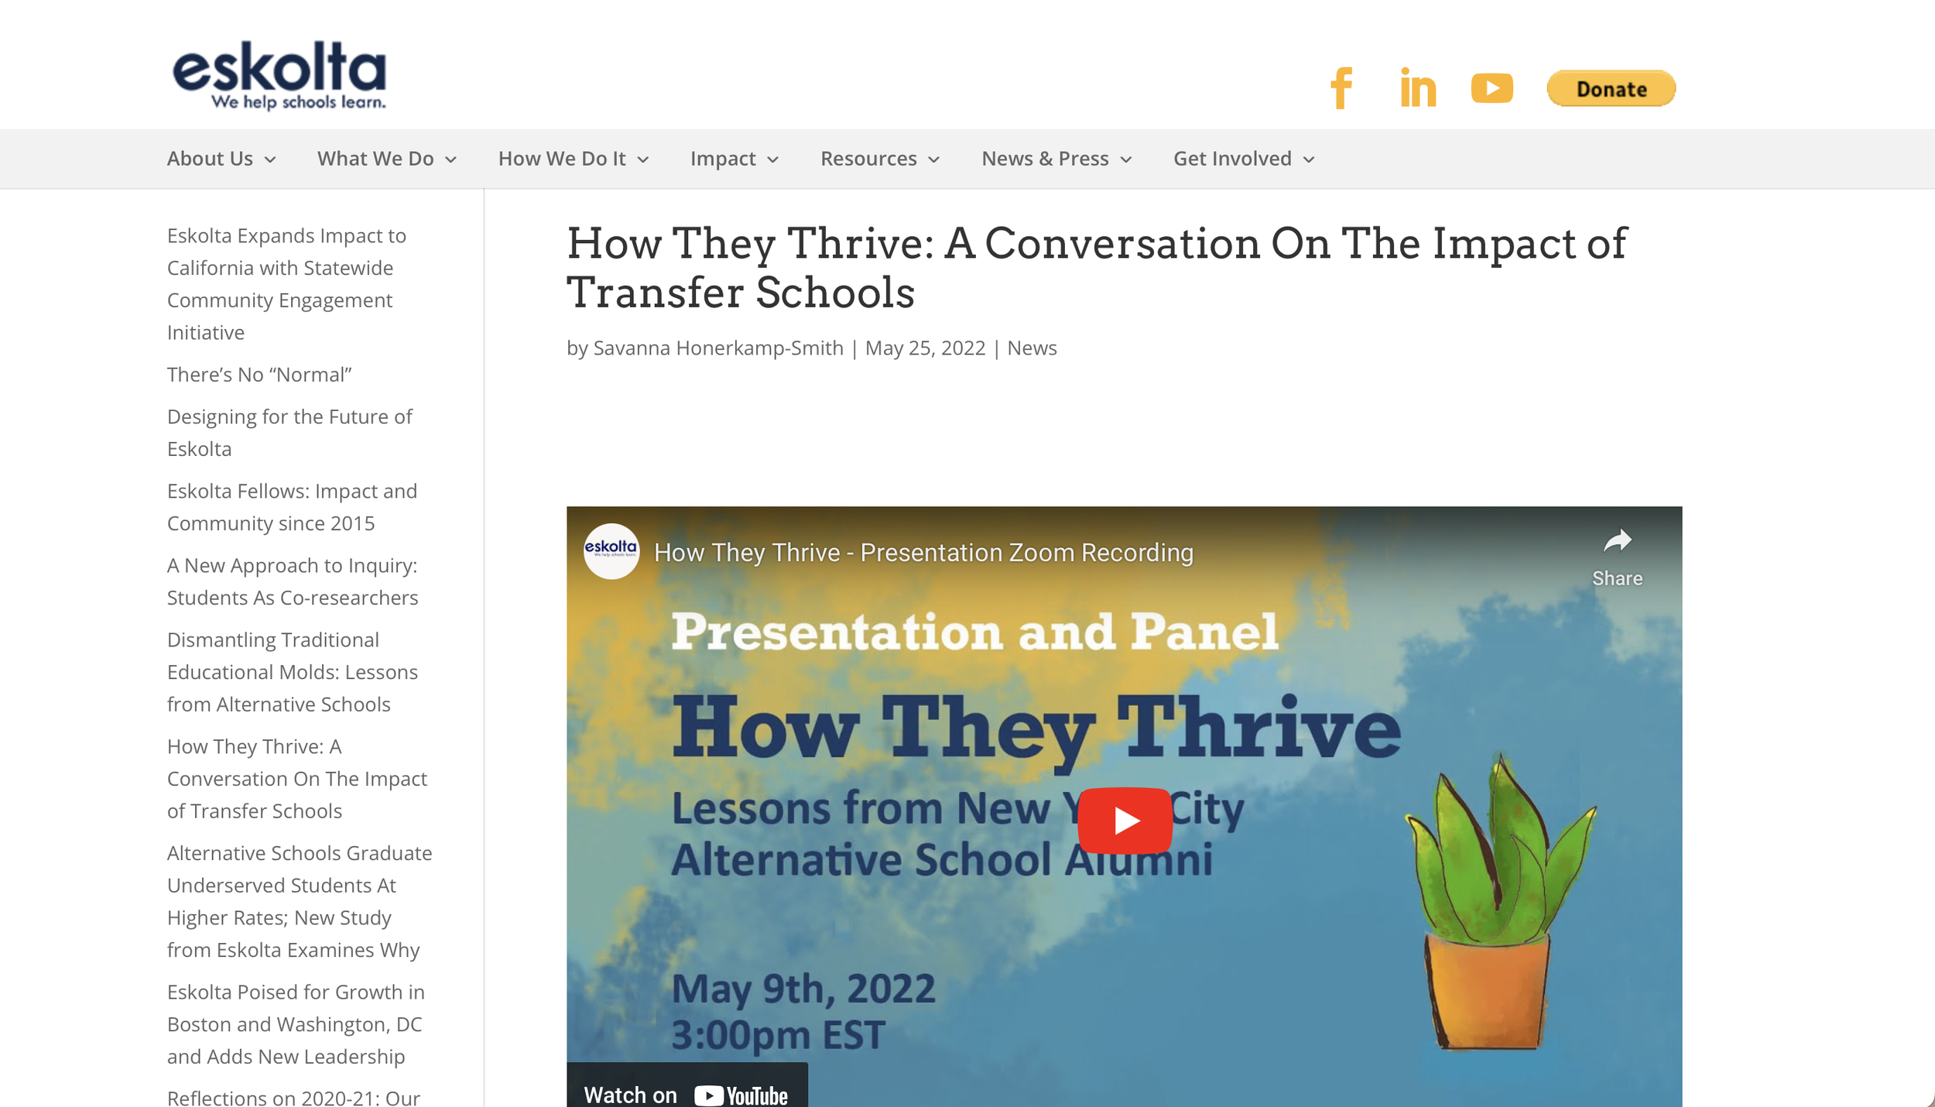Open the LinkedIn icon in header
Image resolution: width=1935 pixels, height=1107 pixels.
(1417, 88)
